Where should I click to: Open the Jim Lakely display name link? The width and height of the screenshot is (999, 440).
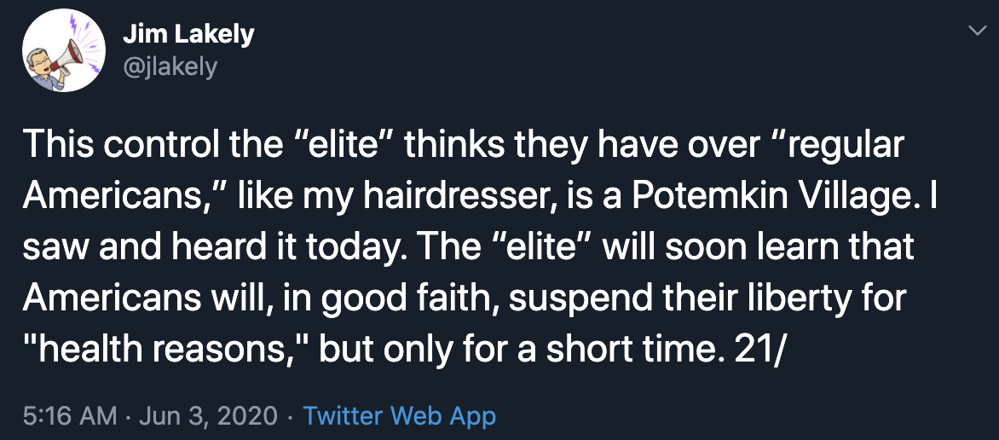point(188,34)
